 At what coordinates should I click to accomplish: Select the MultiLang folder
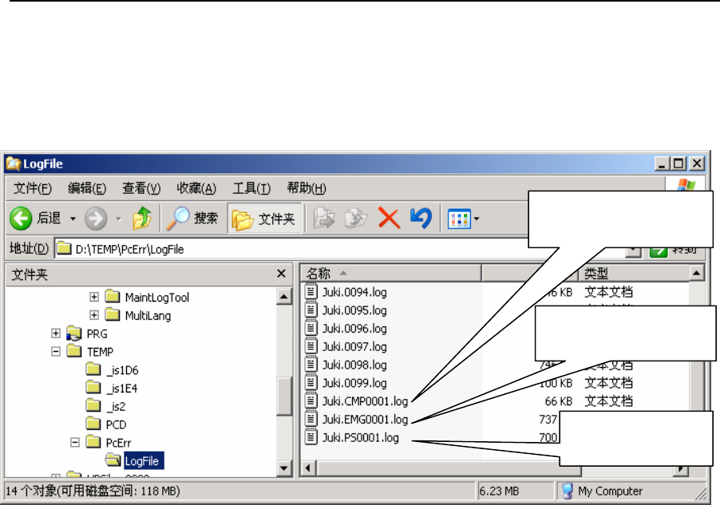coord(148,316)
